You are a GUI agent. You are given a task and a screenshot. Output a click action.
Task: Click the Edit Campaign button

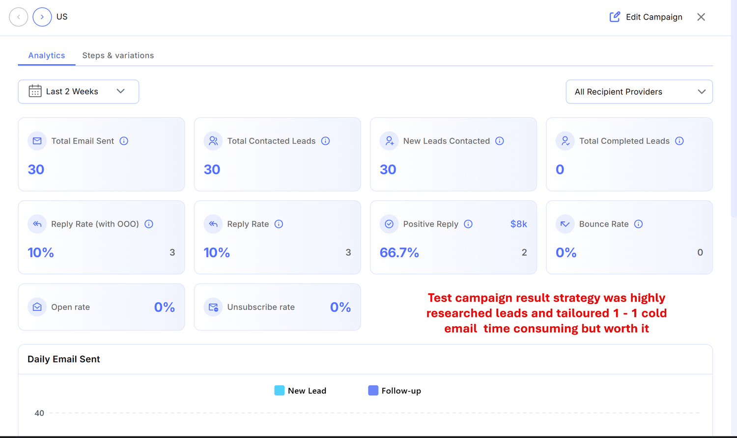point(646,17)
